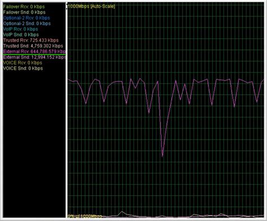The image size is (267, 221).
Task: Click the 0% of 1000Mbps bottom label
Action: coord(84,217)
